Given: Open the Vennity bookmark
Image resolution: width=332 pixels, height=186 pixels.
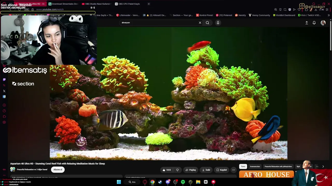Looking at the screenshot, I should click(x=240, y=15).
